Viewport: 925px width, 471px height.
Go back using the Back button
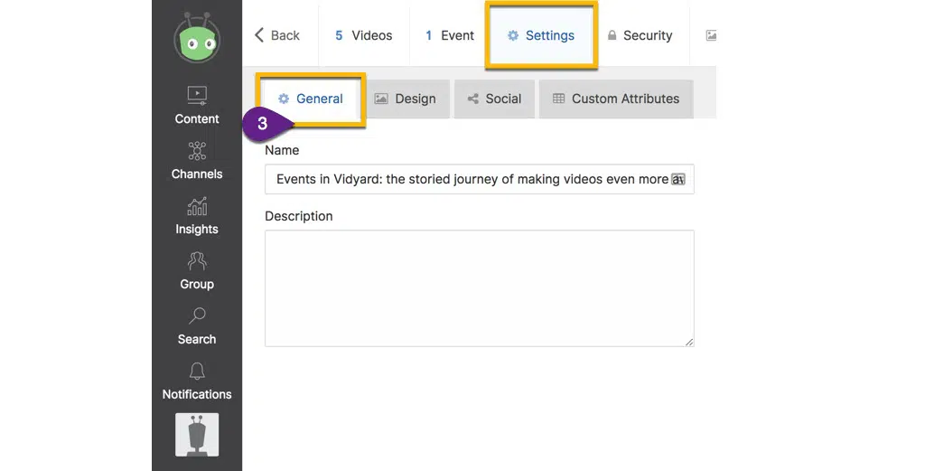tap(276, 35)
